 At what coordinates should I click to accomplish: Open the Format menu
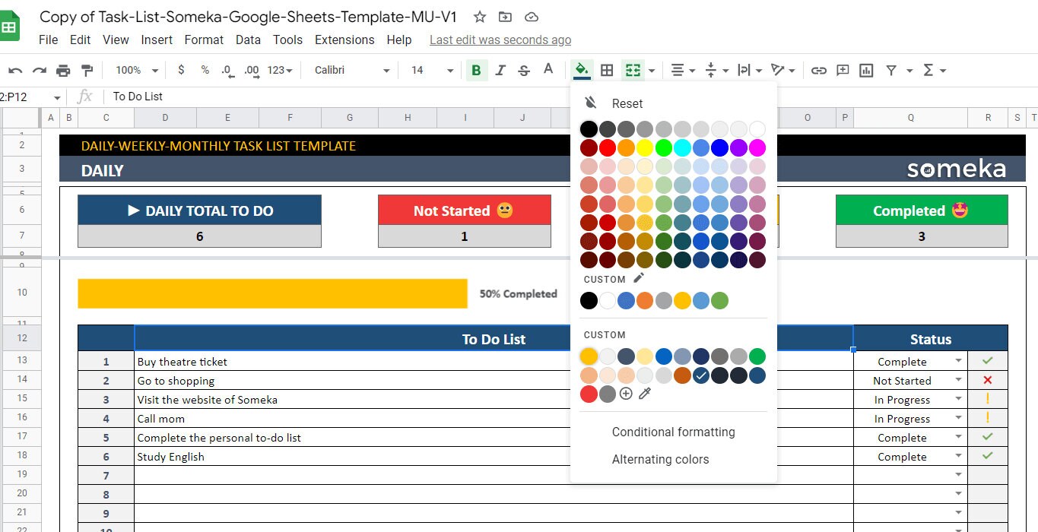[x=204, y=40]
